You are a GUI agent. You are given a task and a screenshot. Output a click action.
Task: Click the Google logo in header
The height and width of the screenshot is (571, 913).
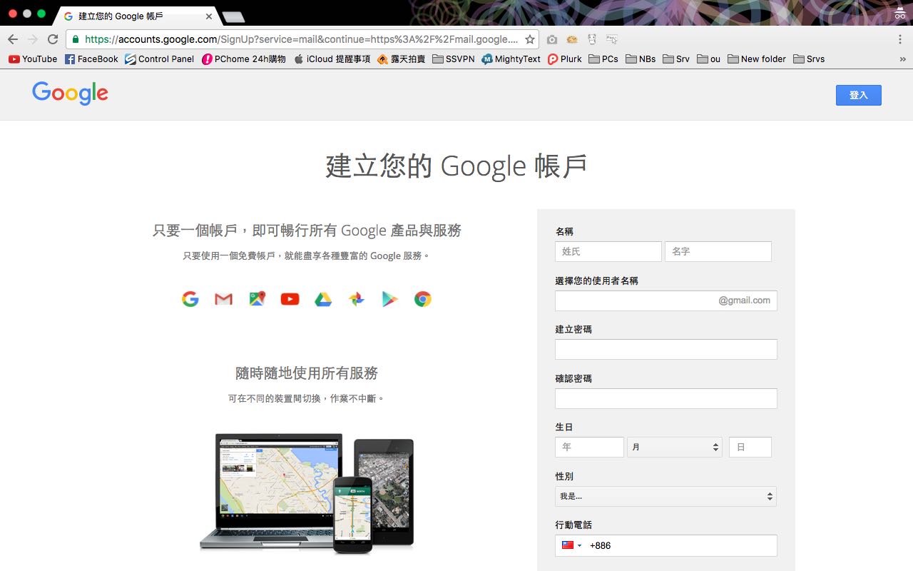pyautogui.click(x=70, y=94)
